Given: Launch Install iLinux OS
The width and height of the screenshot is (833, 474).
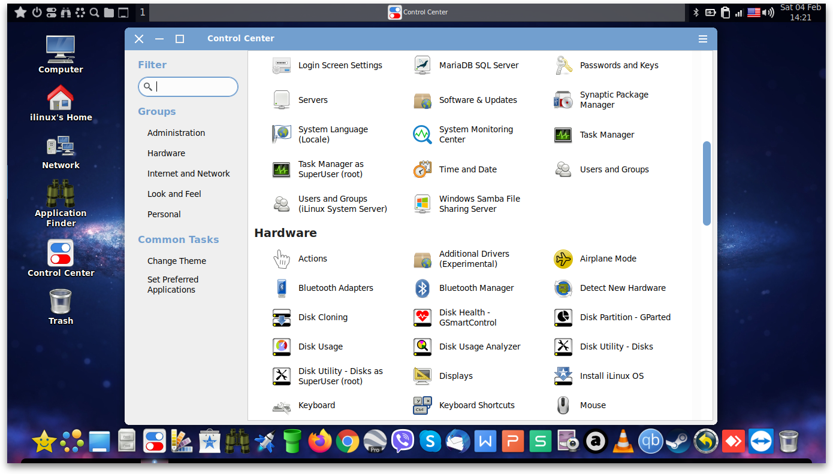Looking at the screenshot, I should (599, 376).
